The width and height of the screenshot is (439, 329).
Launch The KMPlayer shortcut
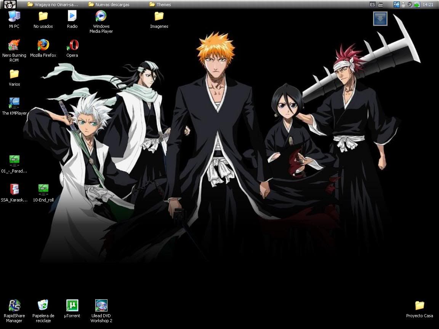click(x=14, y=106)
